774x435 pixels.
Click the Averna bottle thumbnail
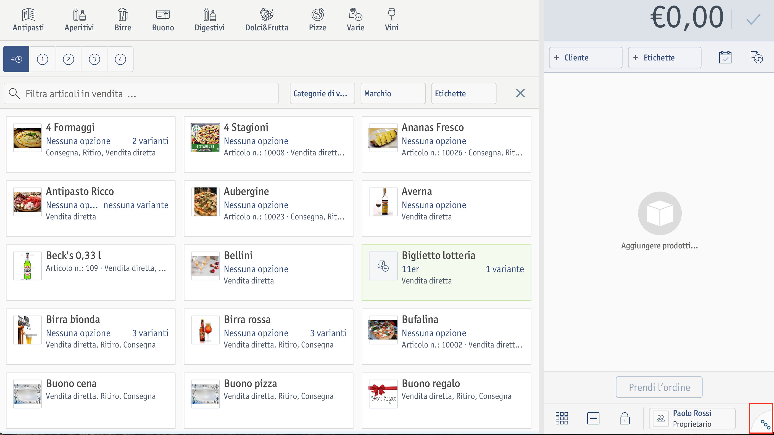[383, 202]
